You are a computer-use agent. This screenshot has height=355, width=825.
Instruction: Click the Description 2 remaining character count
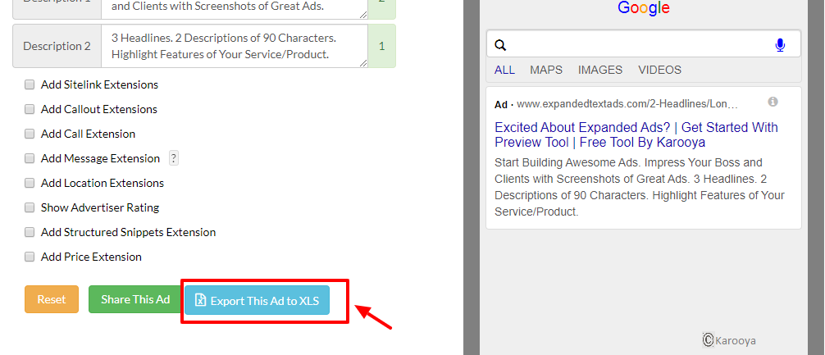[382, 46]
